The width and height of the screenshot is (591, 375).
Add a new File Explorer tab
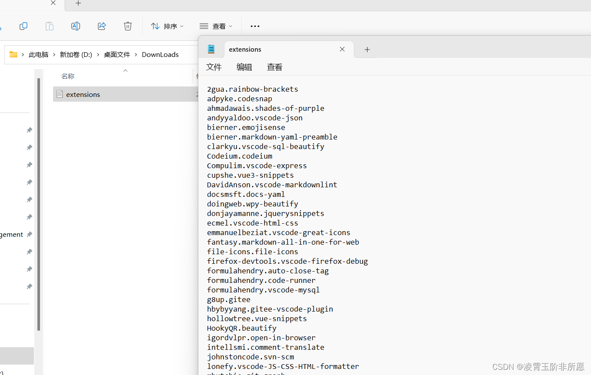point(78,3)
